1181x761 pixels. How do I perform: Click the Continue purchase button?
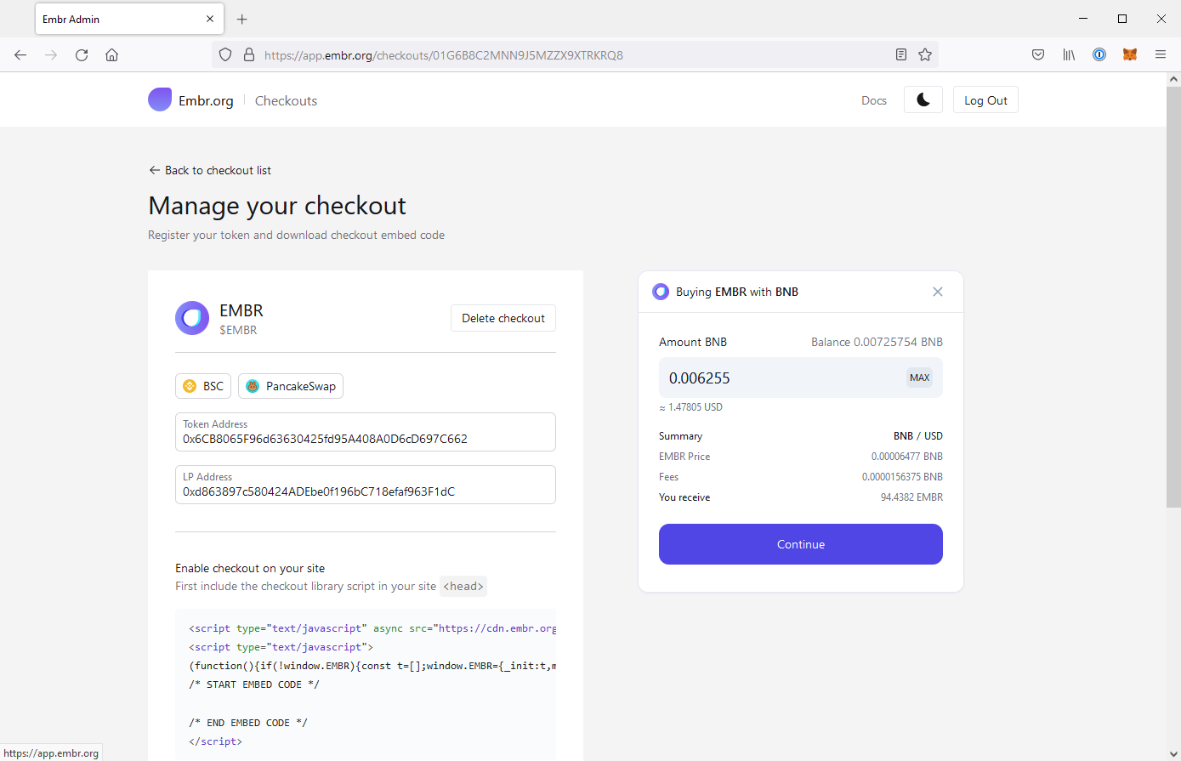(801, 544)
